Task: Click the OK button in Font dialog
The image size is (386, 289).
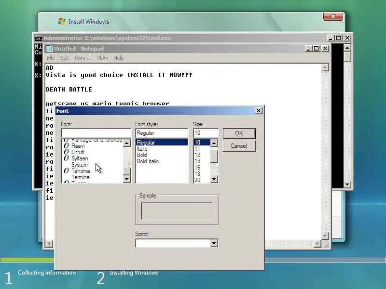Action: 239,133
